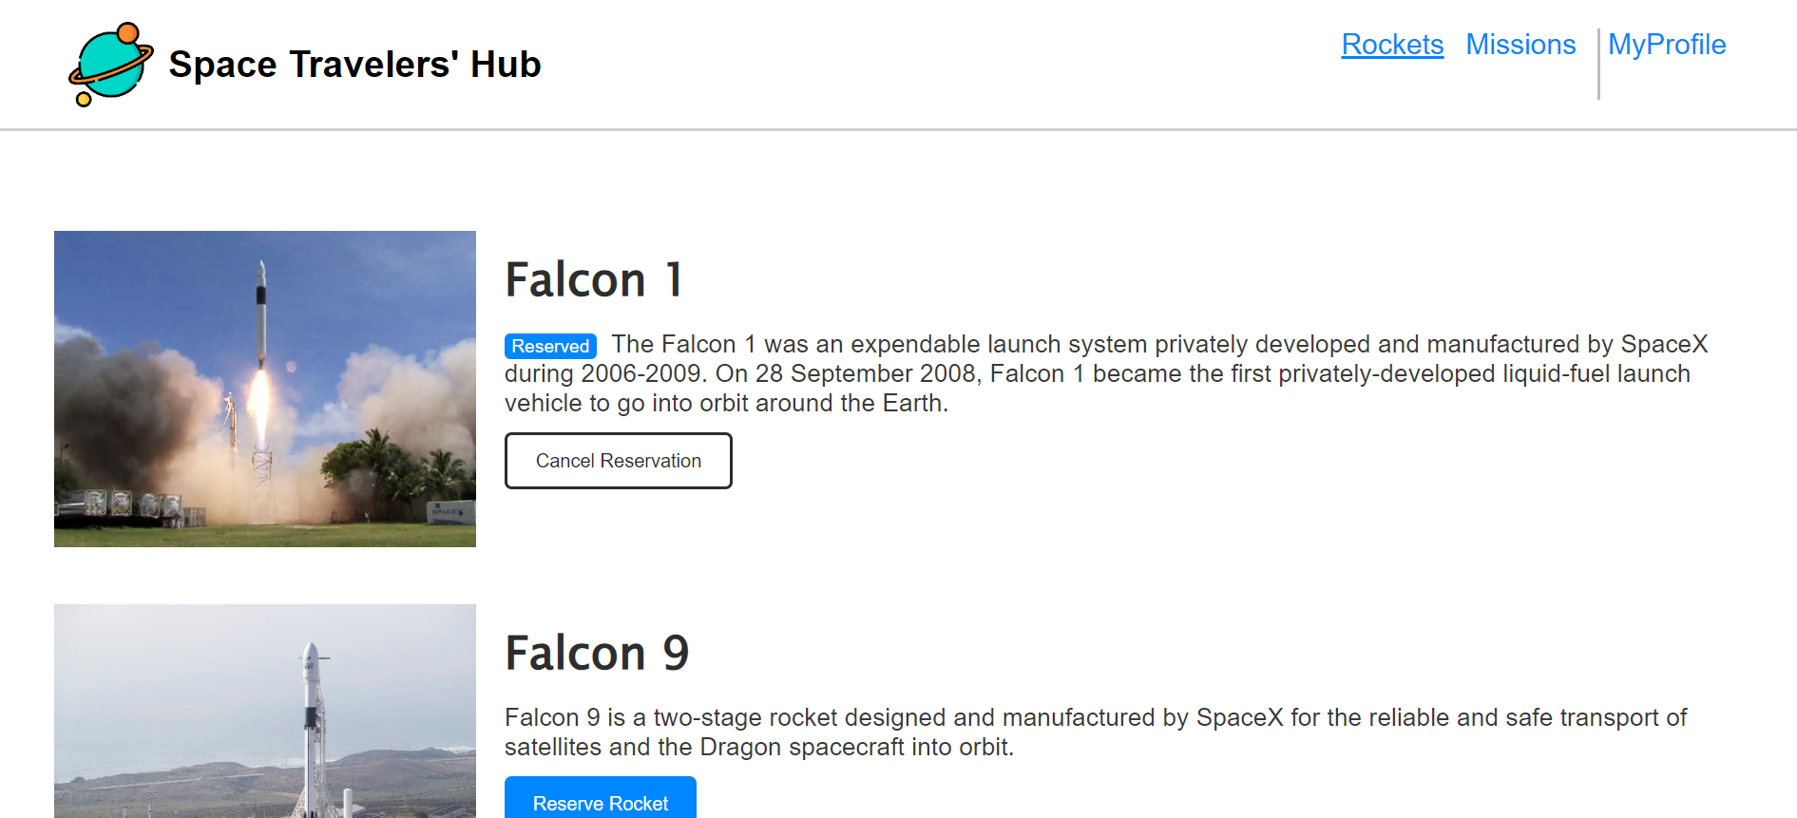Click the small yellow moon on the logo
This screenshot has width=1797, height=818.
tap(84, 99)
